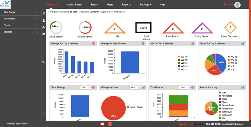Viewport: 251px width, 127px height.
Task: Click the WC 16 legend swatch in Shock chart
Action: (x=229, y=57)
